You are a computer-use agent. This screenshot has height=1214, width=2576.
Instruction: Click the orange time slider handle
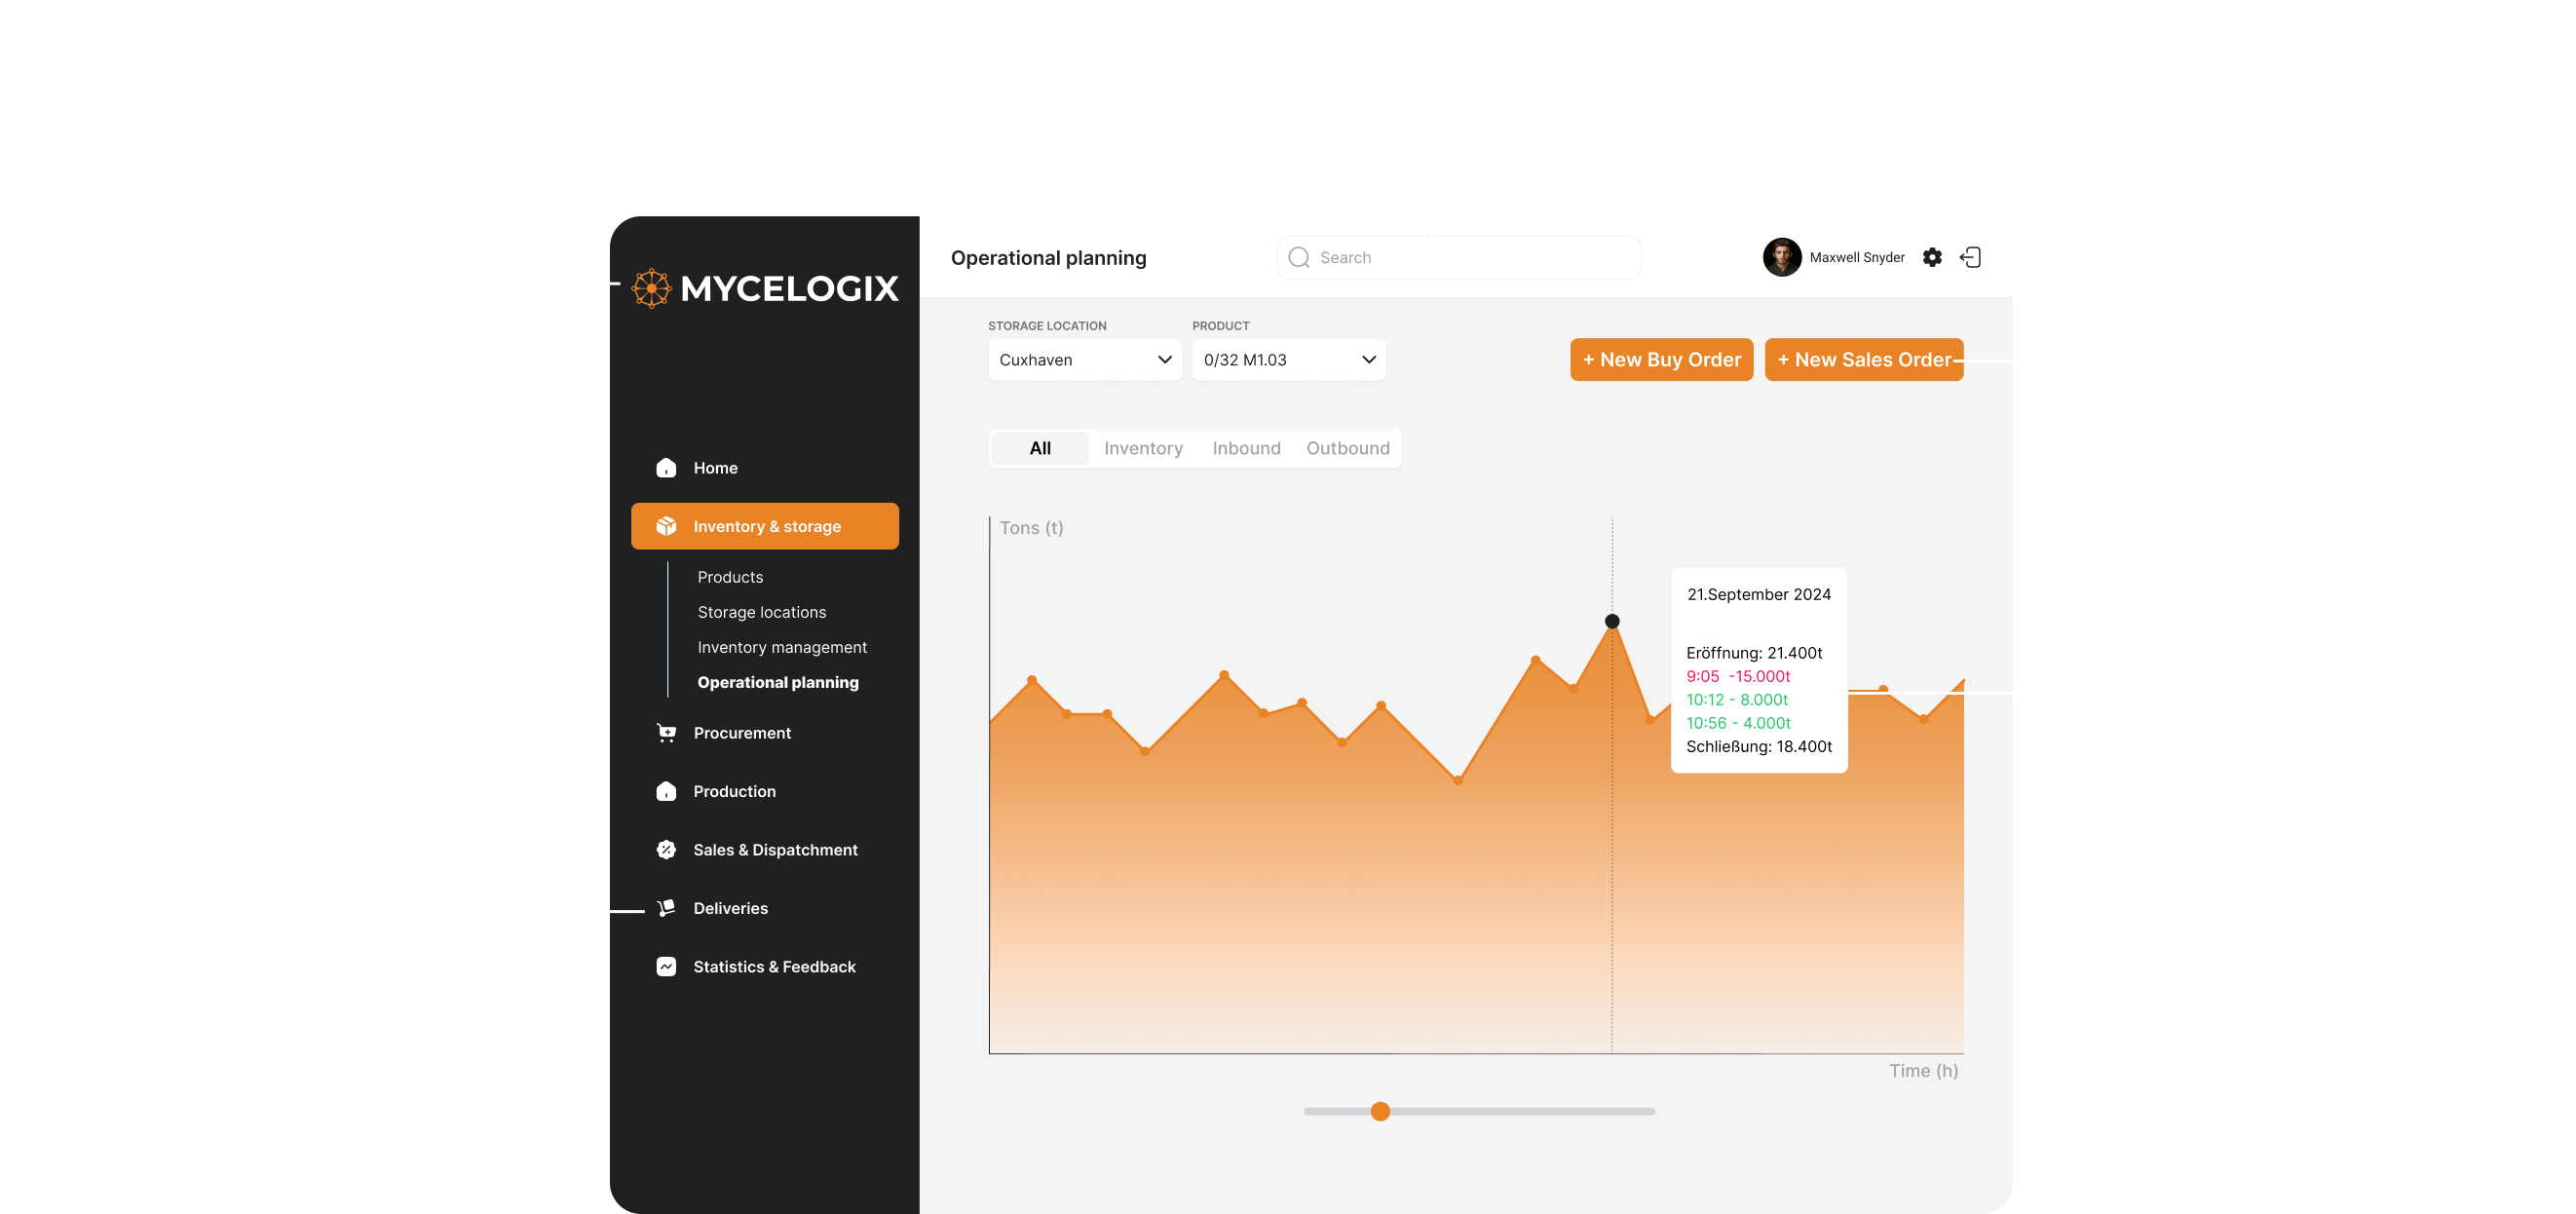click(x=1380, y=1112)
